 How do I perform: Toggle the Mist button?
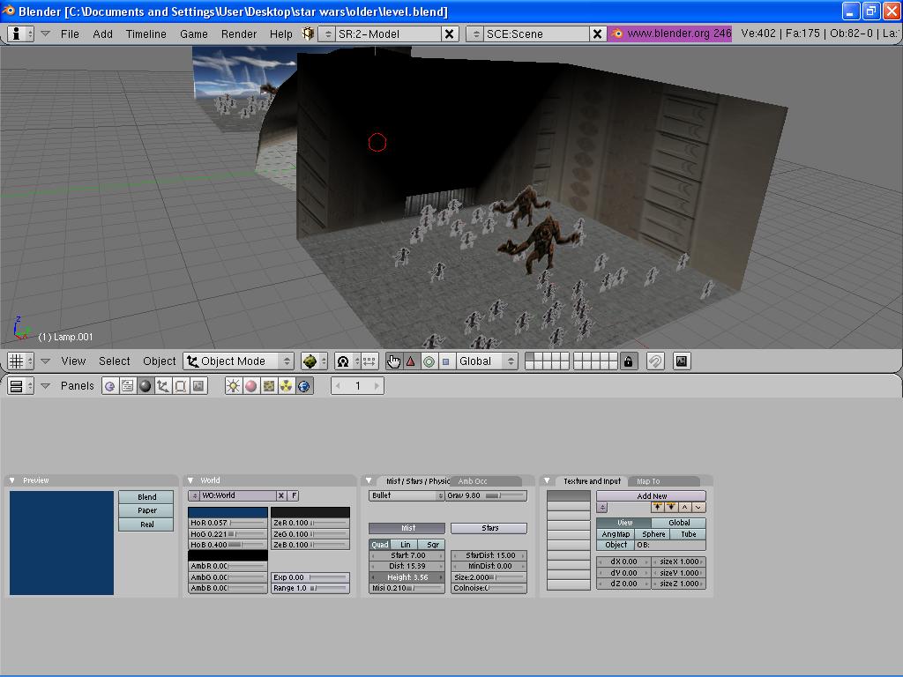(x=407, y=528)
